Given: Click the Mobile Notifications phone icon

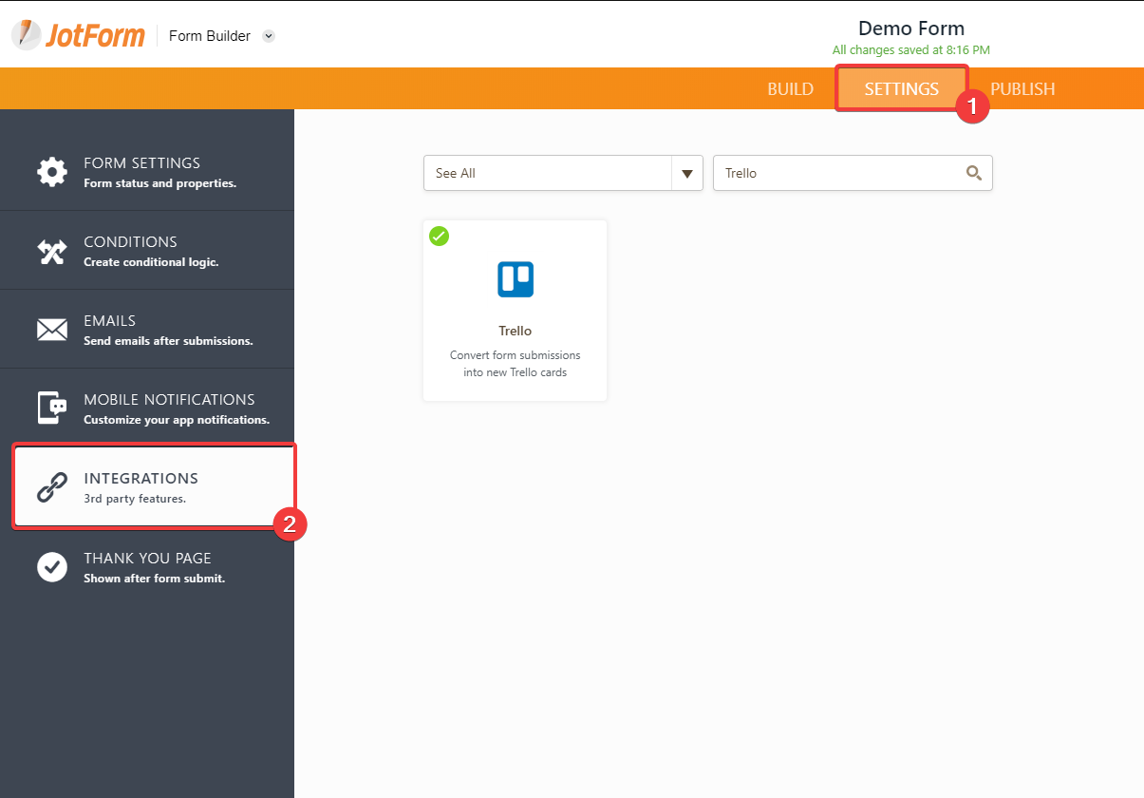Looking at the screenshot, I should click(52, 408).
